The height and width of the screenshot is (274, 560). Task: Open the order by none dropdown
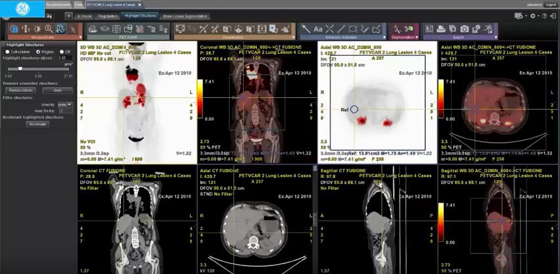64,104
